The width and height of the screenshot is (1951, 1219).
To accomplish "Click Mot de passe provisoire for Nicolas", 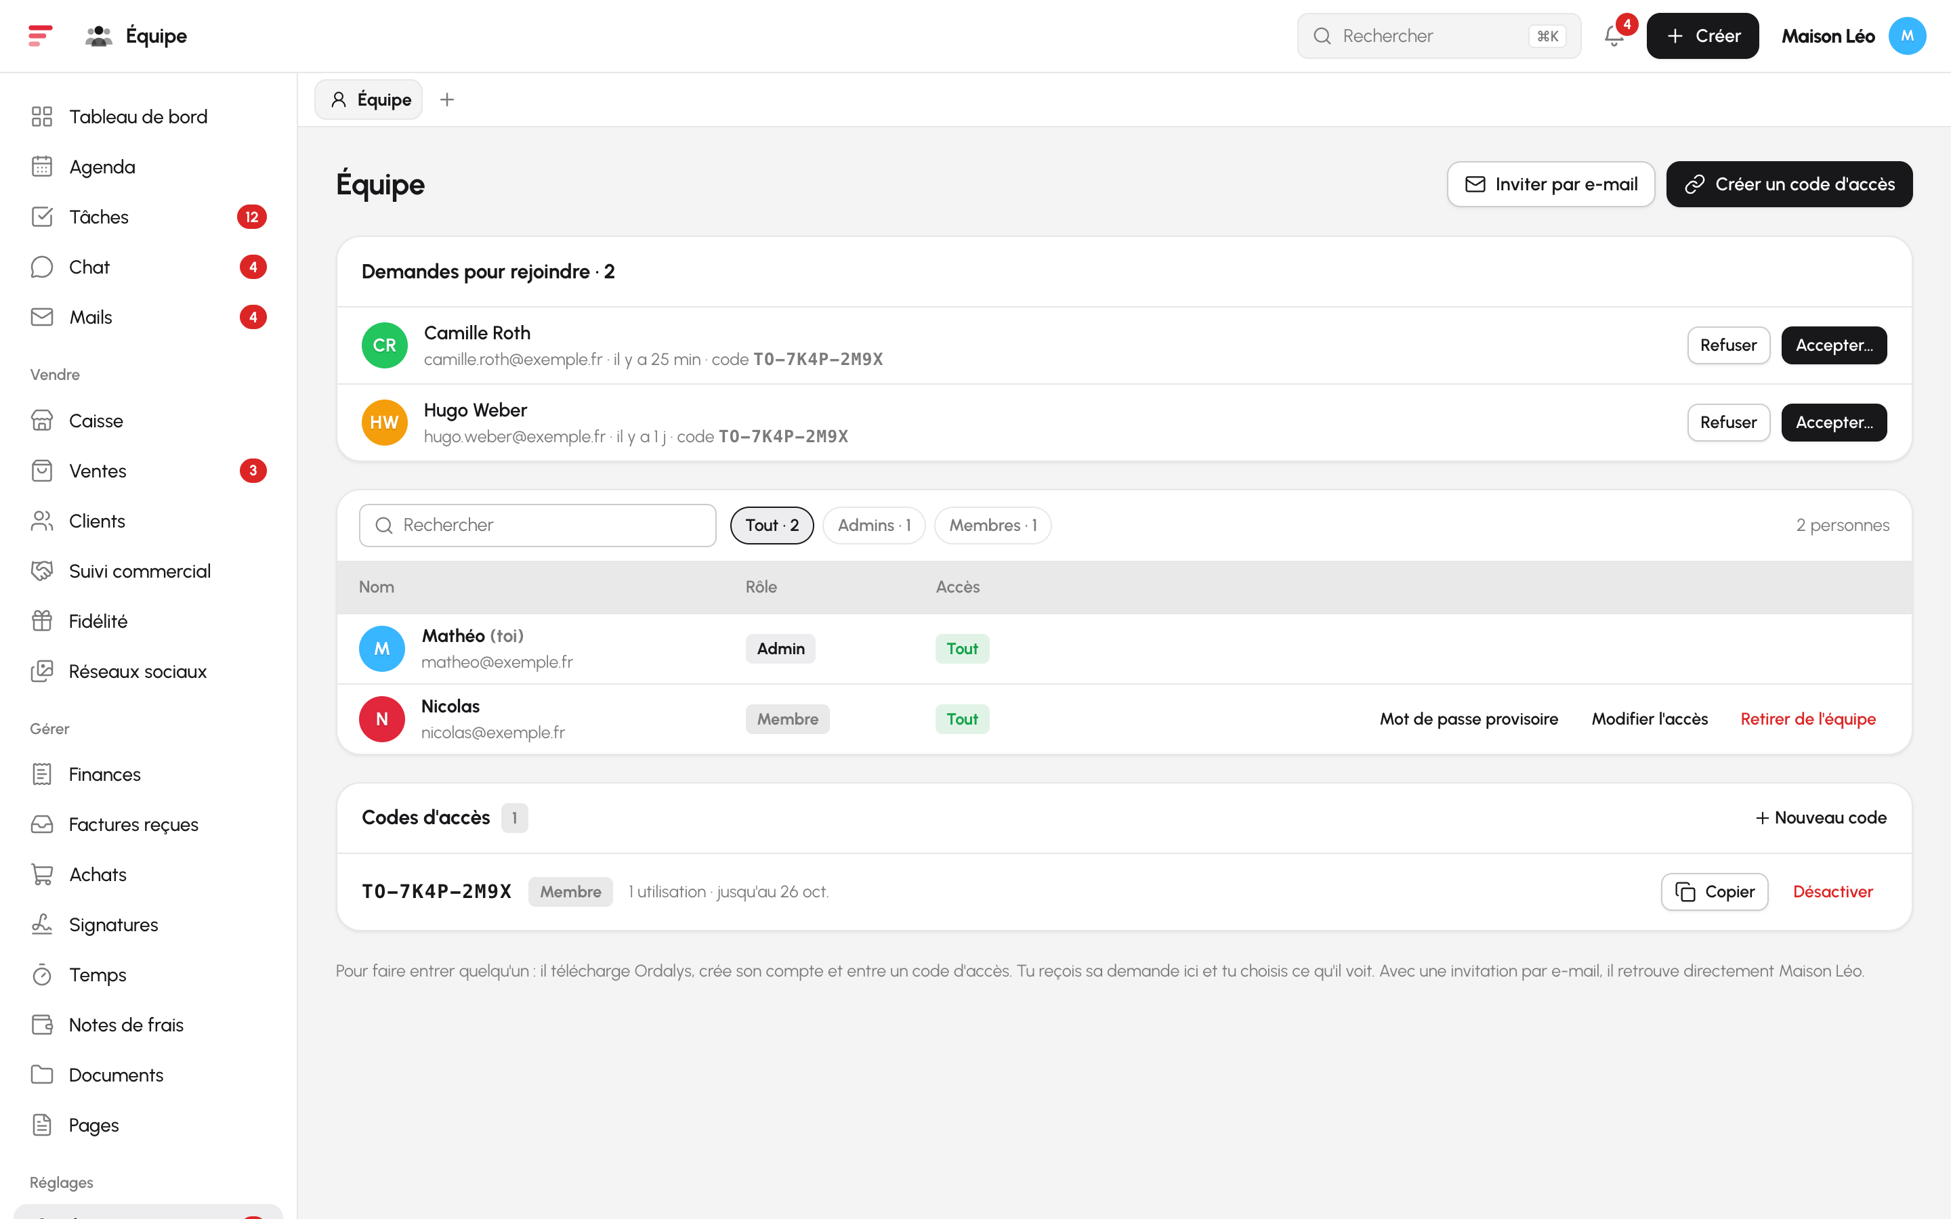I will click(1469, 719).
